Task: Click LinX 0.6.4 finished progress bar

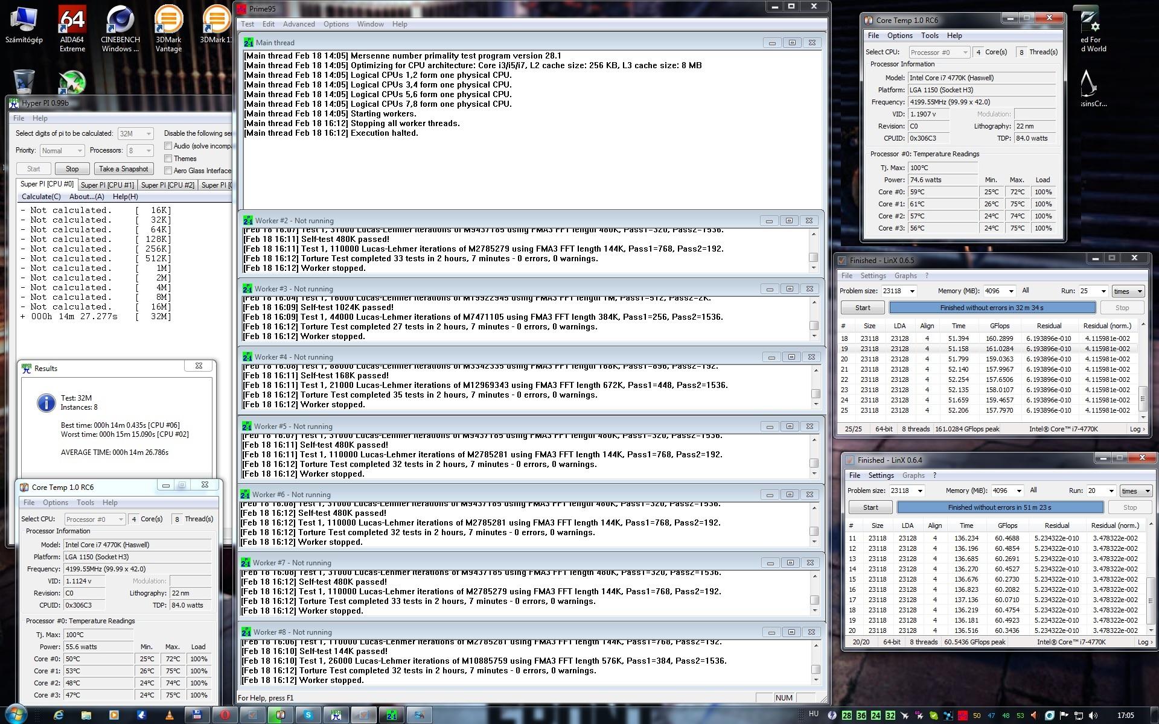Action: click(1000, 507)
